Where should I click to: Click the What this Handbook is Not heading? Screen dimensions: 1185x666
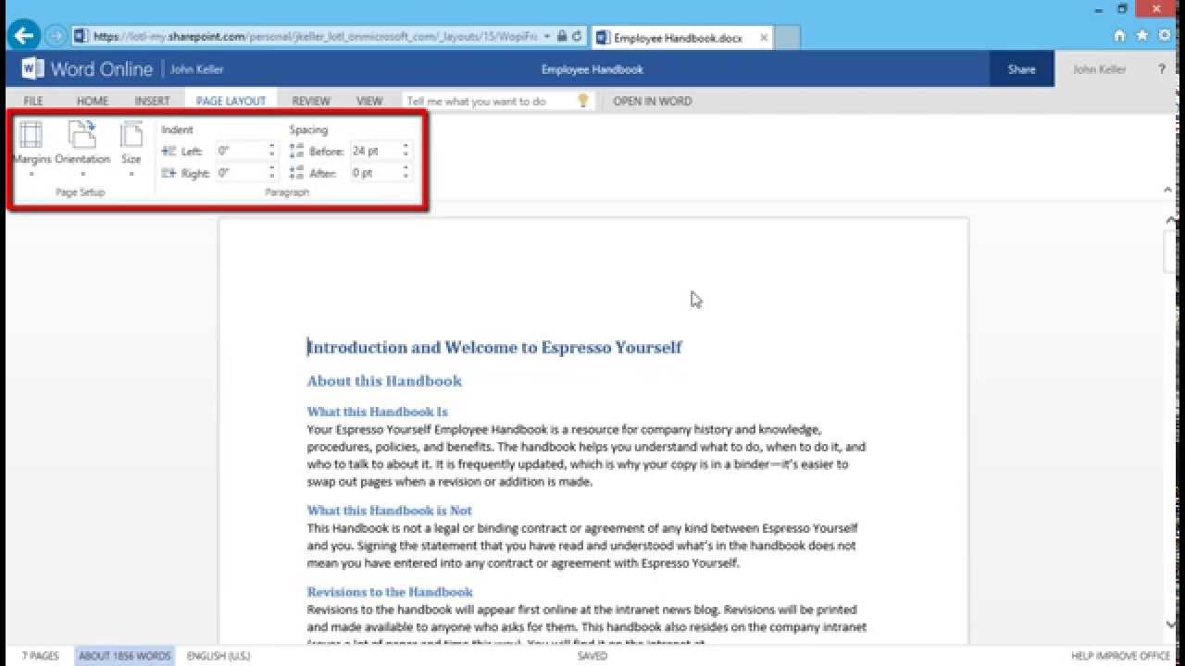click(390, 511)
